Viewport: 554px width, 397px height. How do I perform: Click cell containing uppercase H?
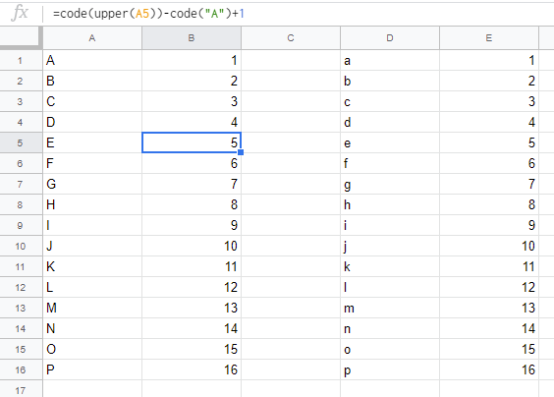[92, 204]
